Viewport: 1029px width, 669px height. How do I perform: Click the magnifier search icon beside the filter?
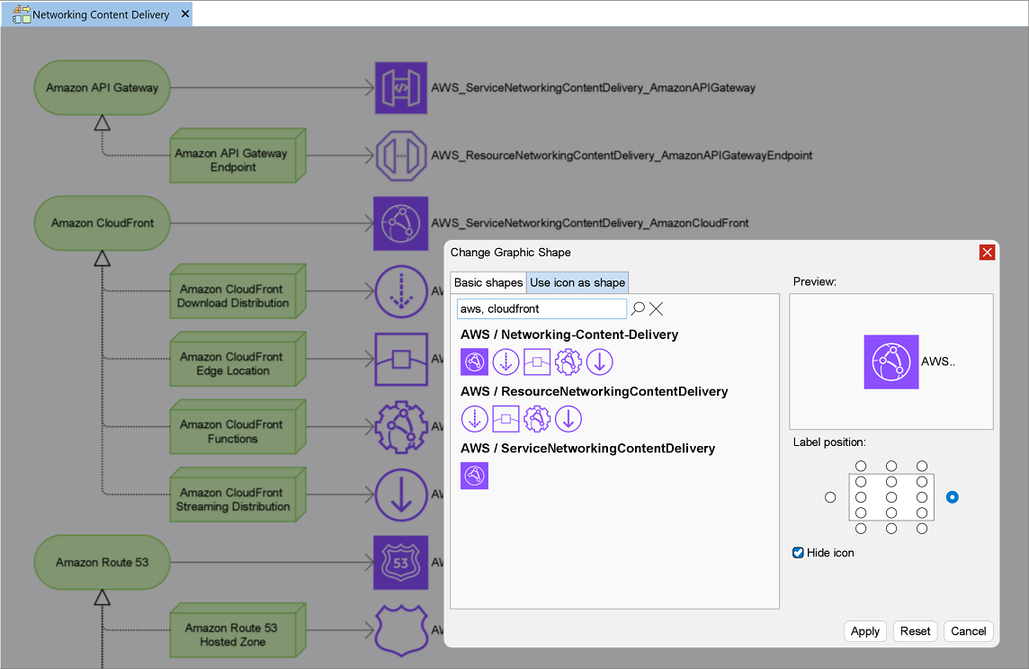tap(638, 308)
